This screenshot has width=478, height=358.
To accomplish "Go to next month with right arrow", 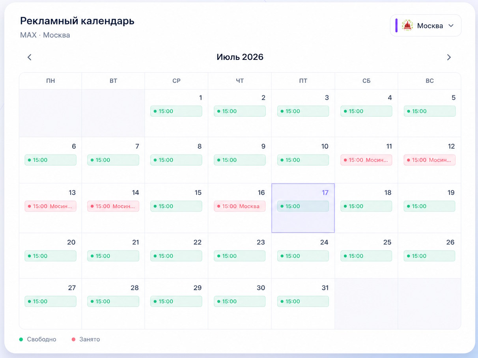I will pyautogui.click(x=449, y=57).
